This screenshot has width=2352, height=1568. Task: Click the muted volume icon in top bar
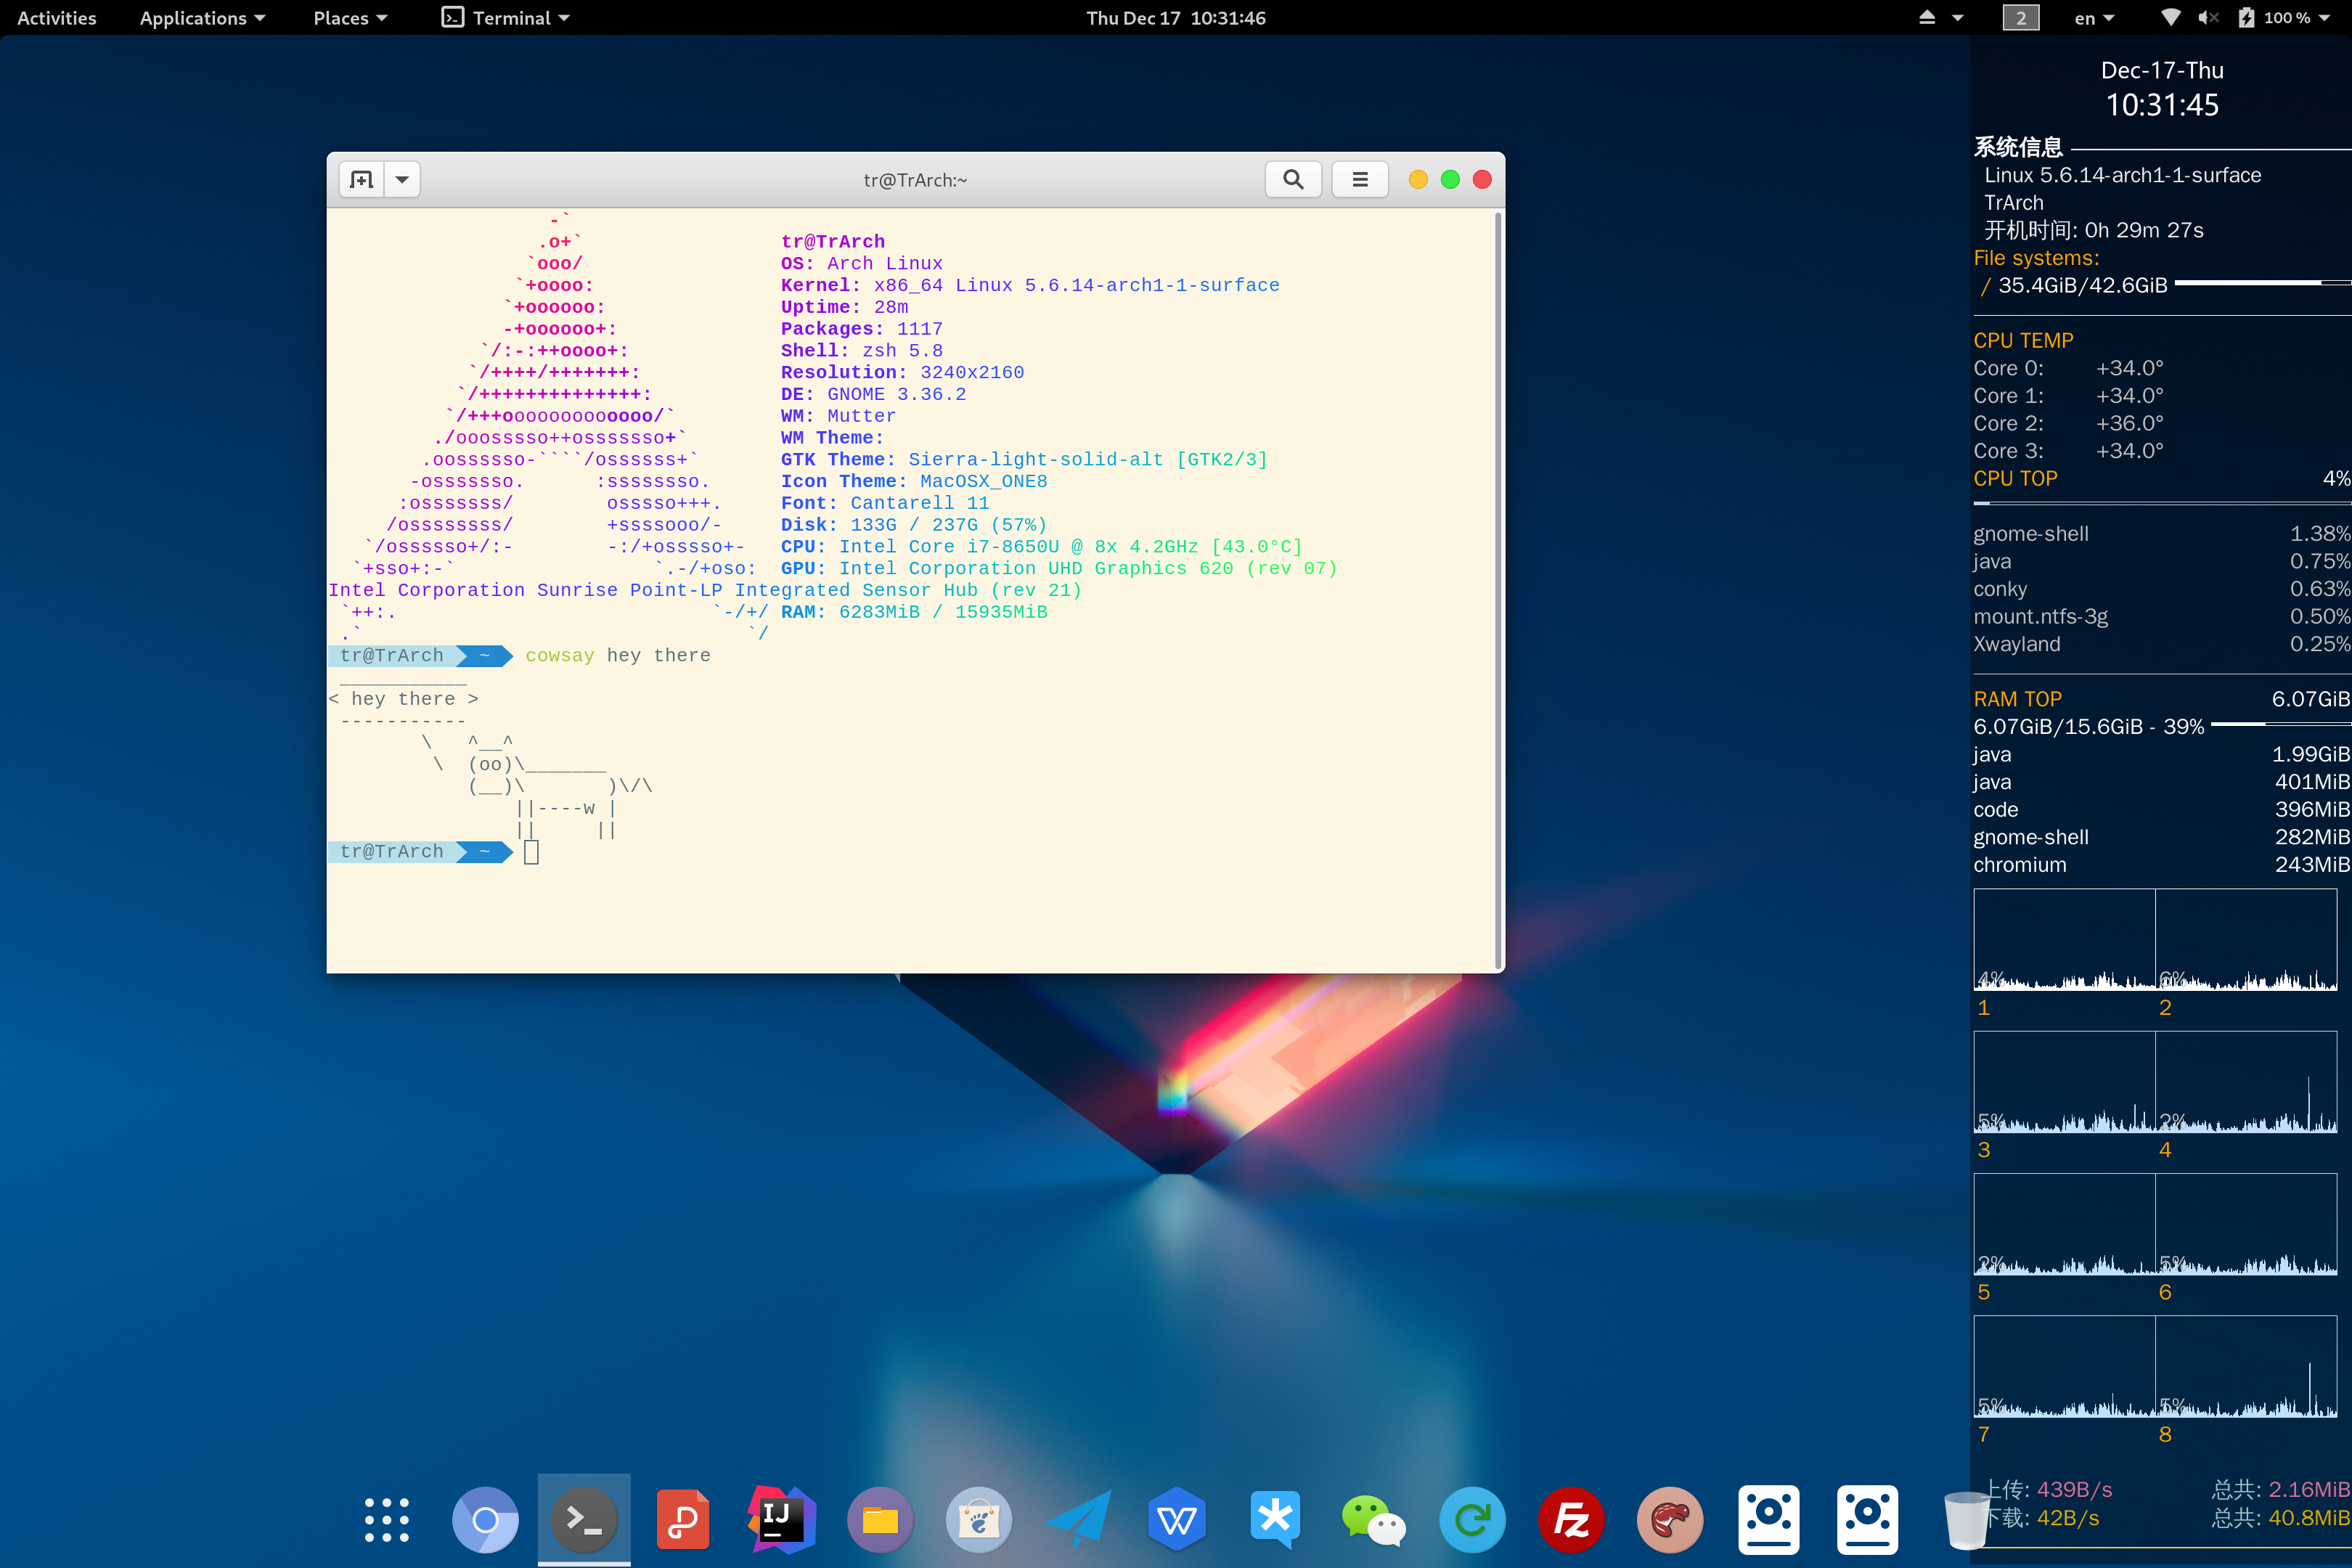click(2208, 18)
